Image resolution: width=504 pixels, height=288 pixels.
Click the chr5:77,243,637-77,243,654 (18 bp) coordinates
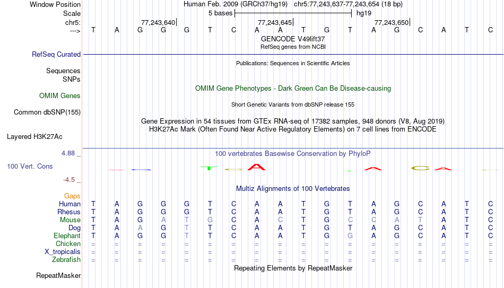[348, 4]
